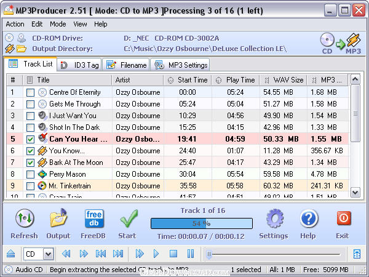Switch to the ID3 Tag tab

click(x=79, y=65)
